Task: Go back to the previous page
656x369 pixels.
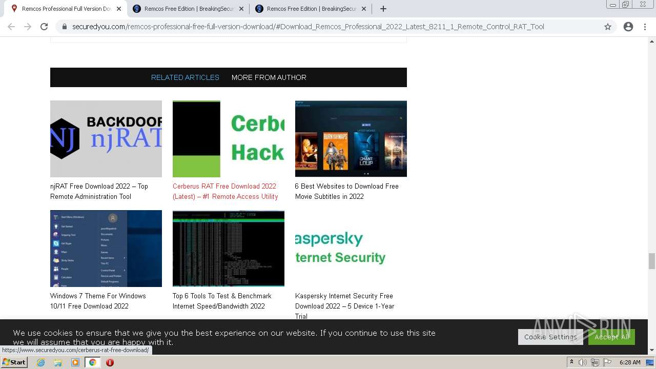Action: point(11,27)
